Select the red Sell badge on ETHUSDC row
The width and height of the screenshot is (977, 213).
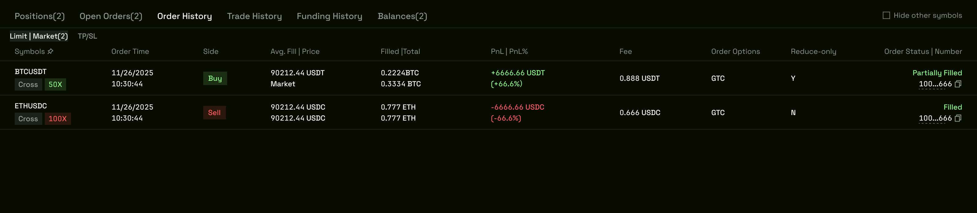point(215,113)
